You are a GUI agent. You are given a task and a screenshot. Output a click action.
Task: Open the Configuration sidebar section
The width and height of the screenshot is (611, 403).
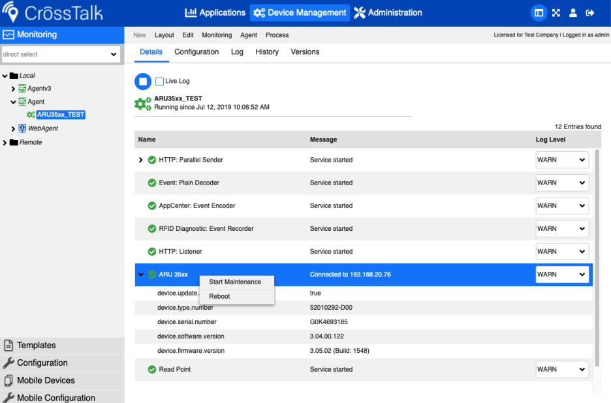[62, 363]
